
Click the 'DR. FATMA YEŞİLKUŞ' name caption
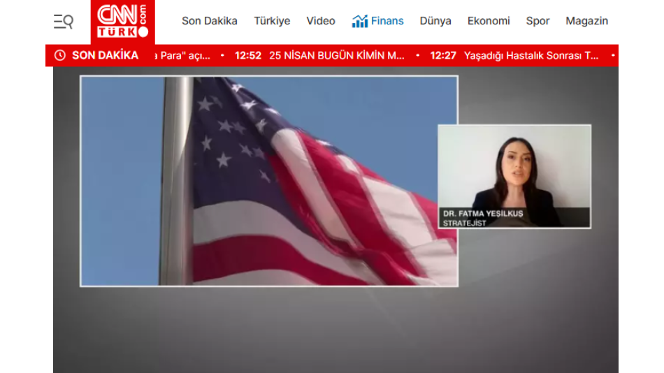(483, 214)
